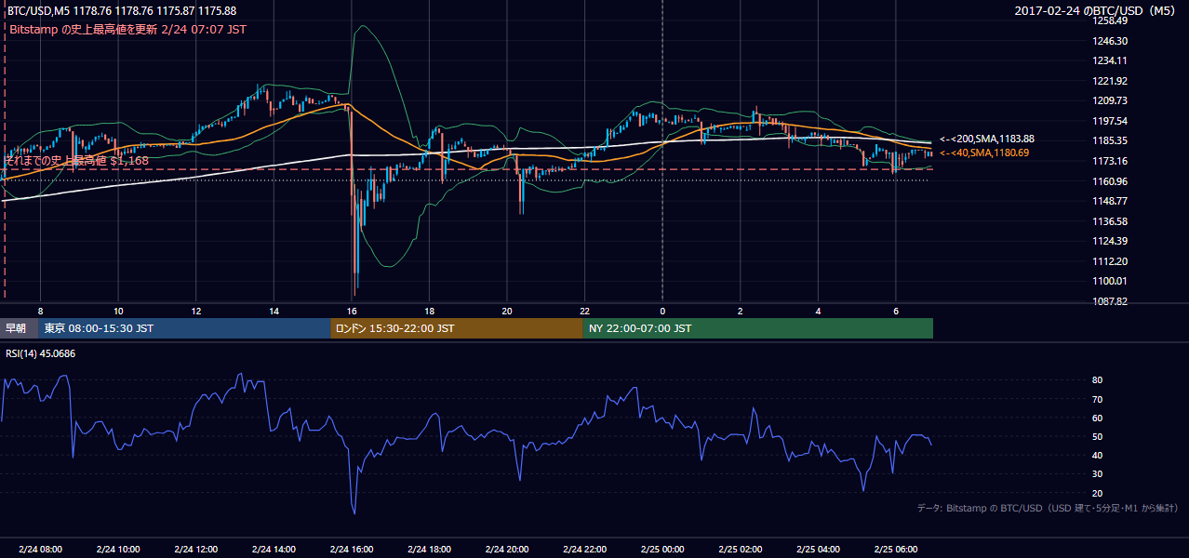The height and width of the screenshot is (558, 1189).
Task: Select the NY 22:00-07:00 JST session bar
Action: [758, 328]
